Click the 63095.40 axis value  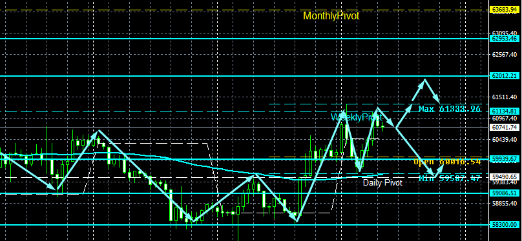coord(505,34)
